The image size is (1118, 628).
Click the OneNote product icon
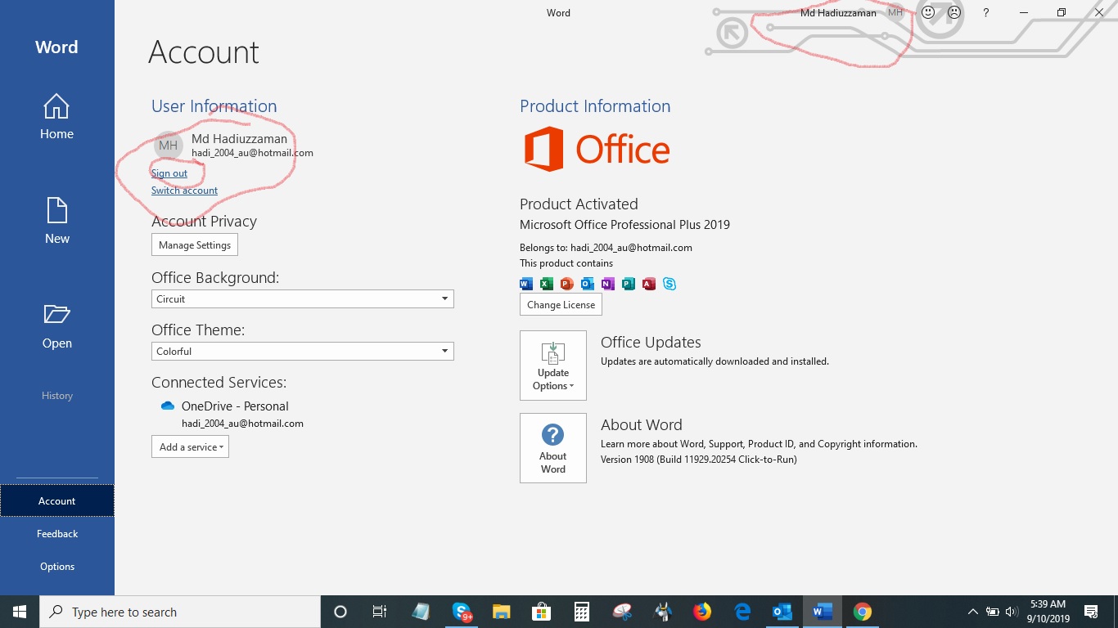tap(608, 284)
